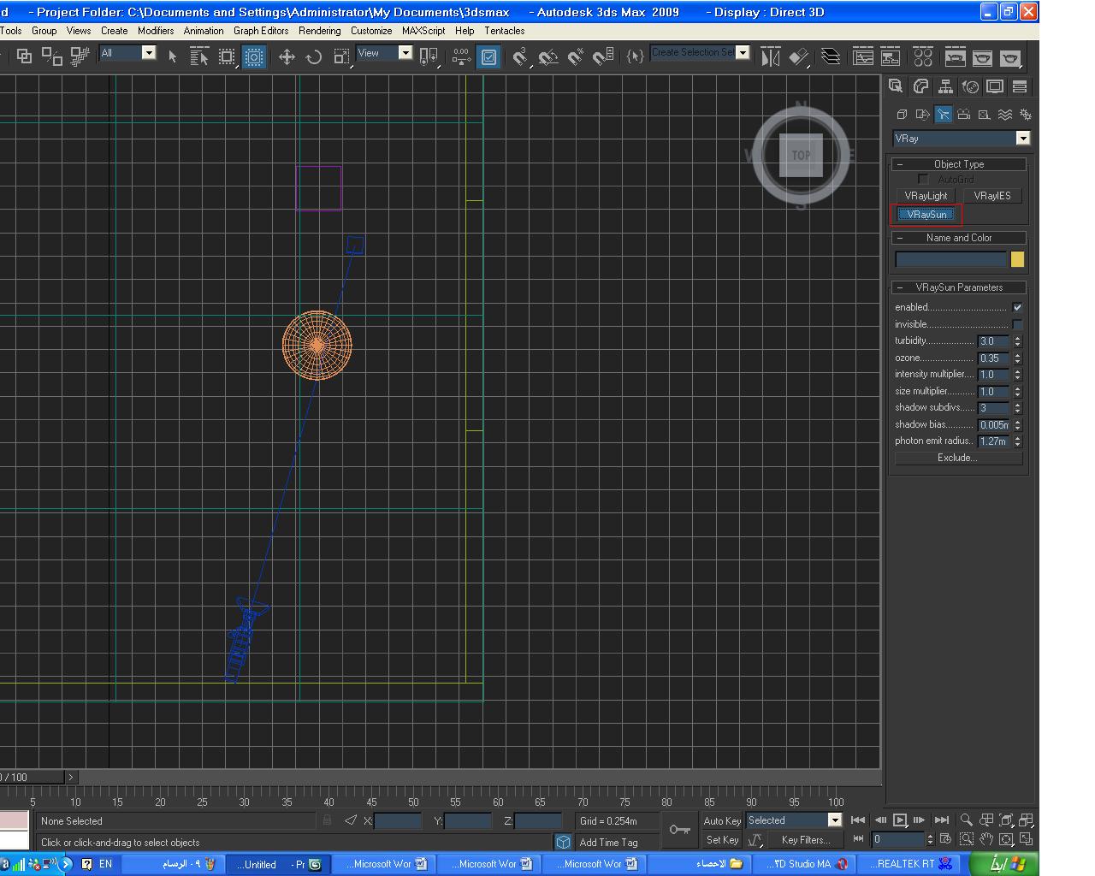Open the MAXScript menu
The height and width of the screenshot is (876, 1095).
pos(423,31)
